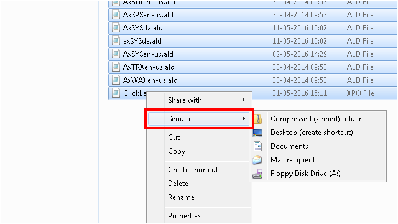Open the Share with menu entry
398x224 pixels.
[x=199, y=100]
